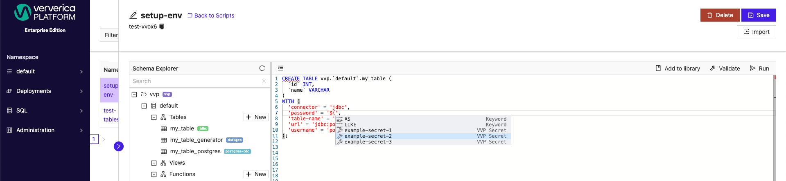The width and height of the screenshot is (786, 181).
Task: Expand the side panel with the purple arrow button
Action: (x=119, y=146)
